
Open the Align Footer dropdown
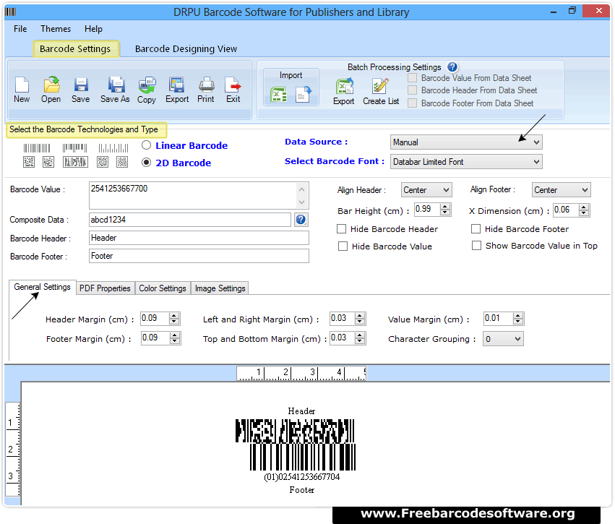(561, 190)
